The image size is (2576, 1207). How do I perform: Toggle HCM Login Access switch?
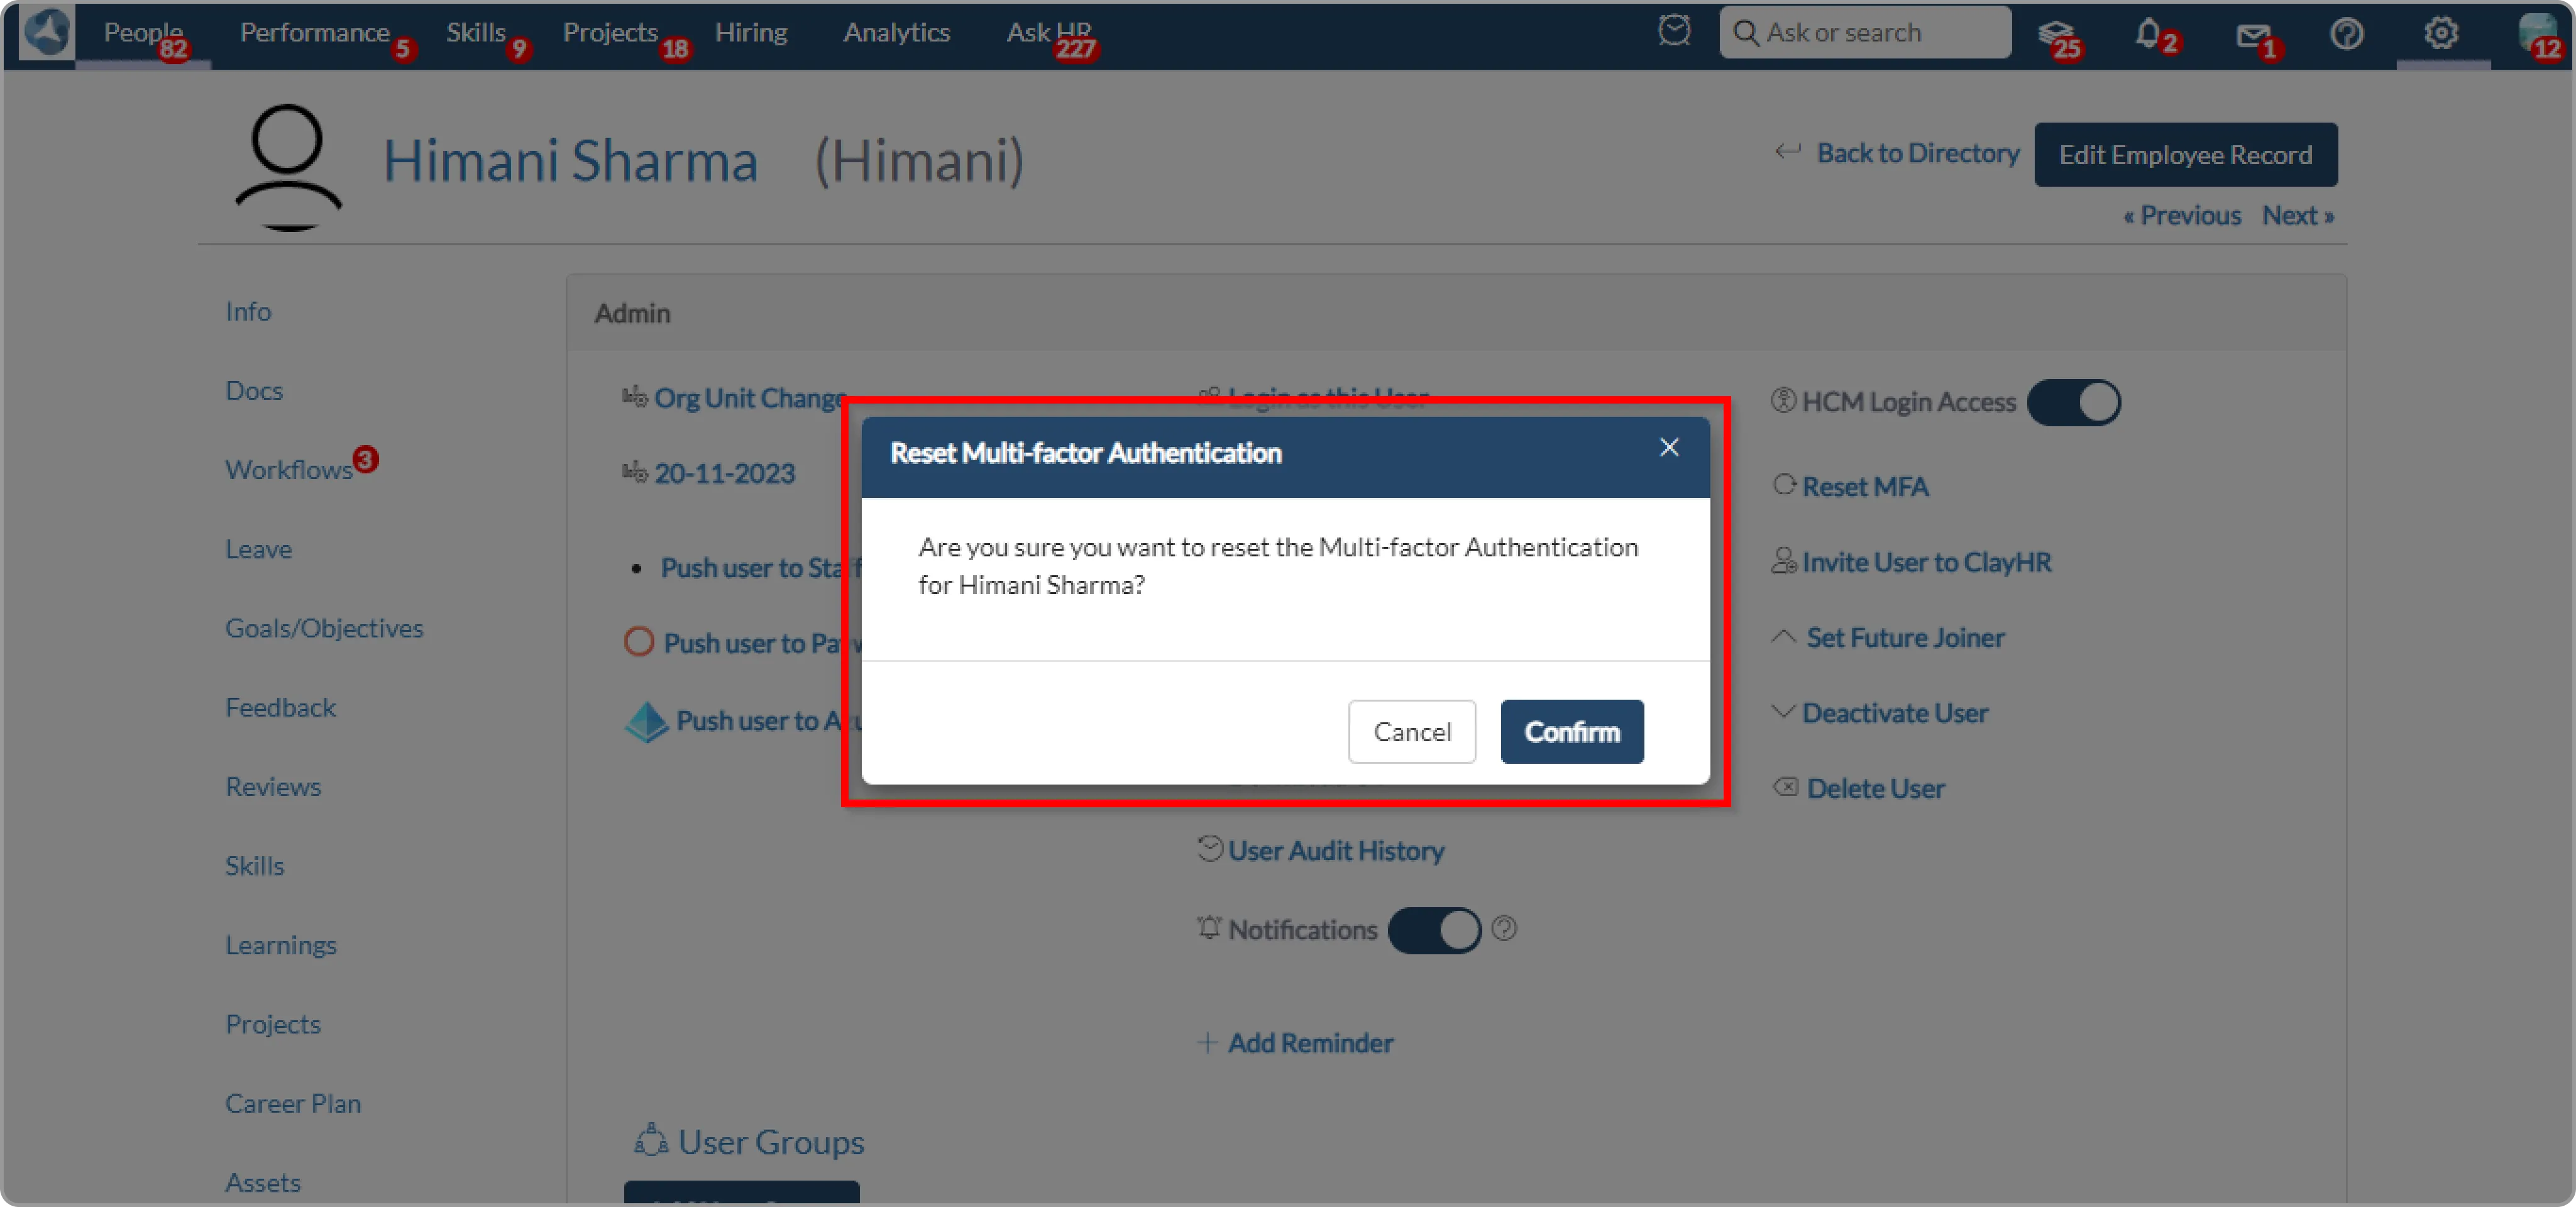(2073, 402)
